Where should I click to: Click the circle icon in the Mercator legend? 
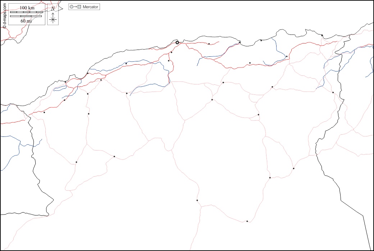(72, 7)
